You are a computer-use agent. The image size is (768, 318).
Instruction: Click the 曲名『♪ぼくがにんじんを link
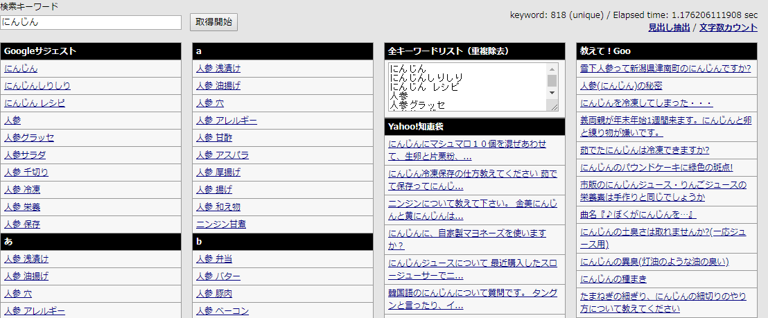638,214
